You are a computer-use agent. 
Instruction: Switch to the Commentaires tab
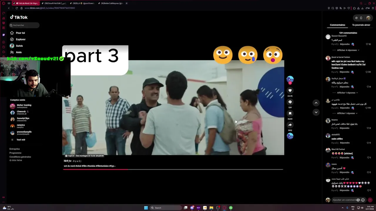coord(337,25)
